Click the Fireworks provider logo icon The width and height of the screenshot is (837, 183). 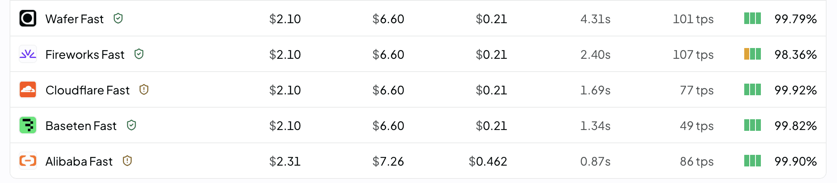pyautogui.click(x=28, y=54)
